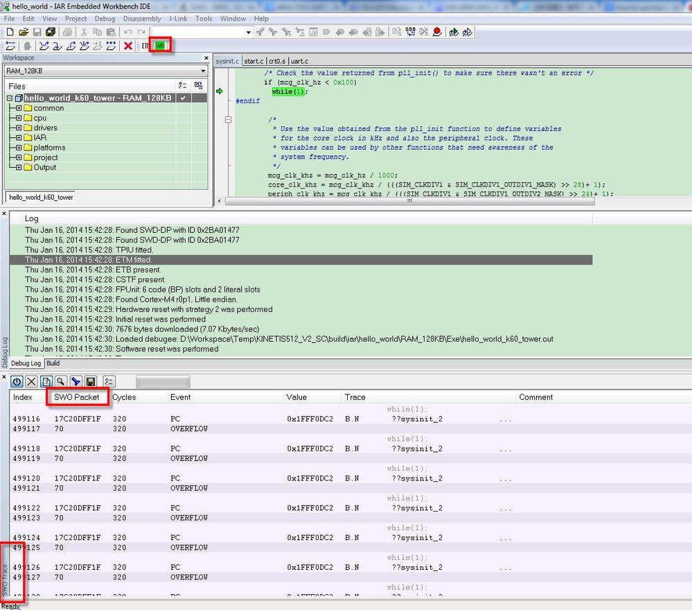Image resolution: width=692 pixels, height=610 pixels.
Task: Open SWO trace settings options icon
Action: tap(109, 381)
